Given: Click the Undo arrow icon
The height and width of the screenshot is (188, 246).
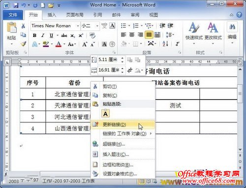Looking at the screenshot, I should (24, 5).
